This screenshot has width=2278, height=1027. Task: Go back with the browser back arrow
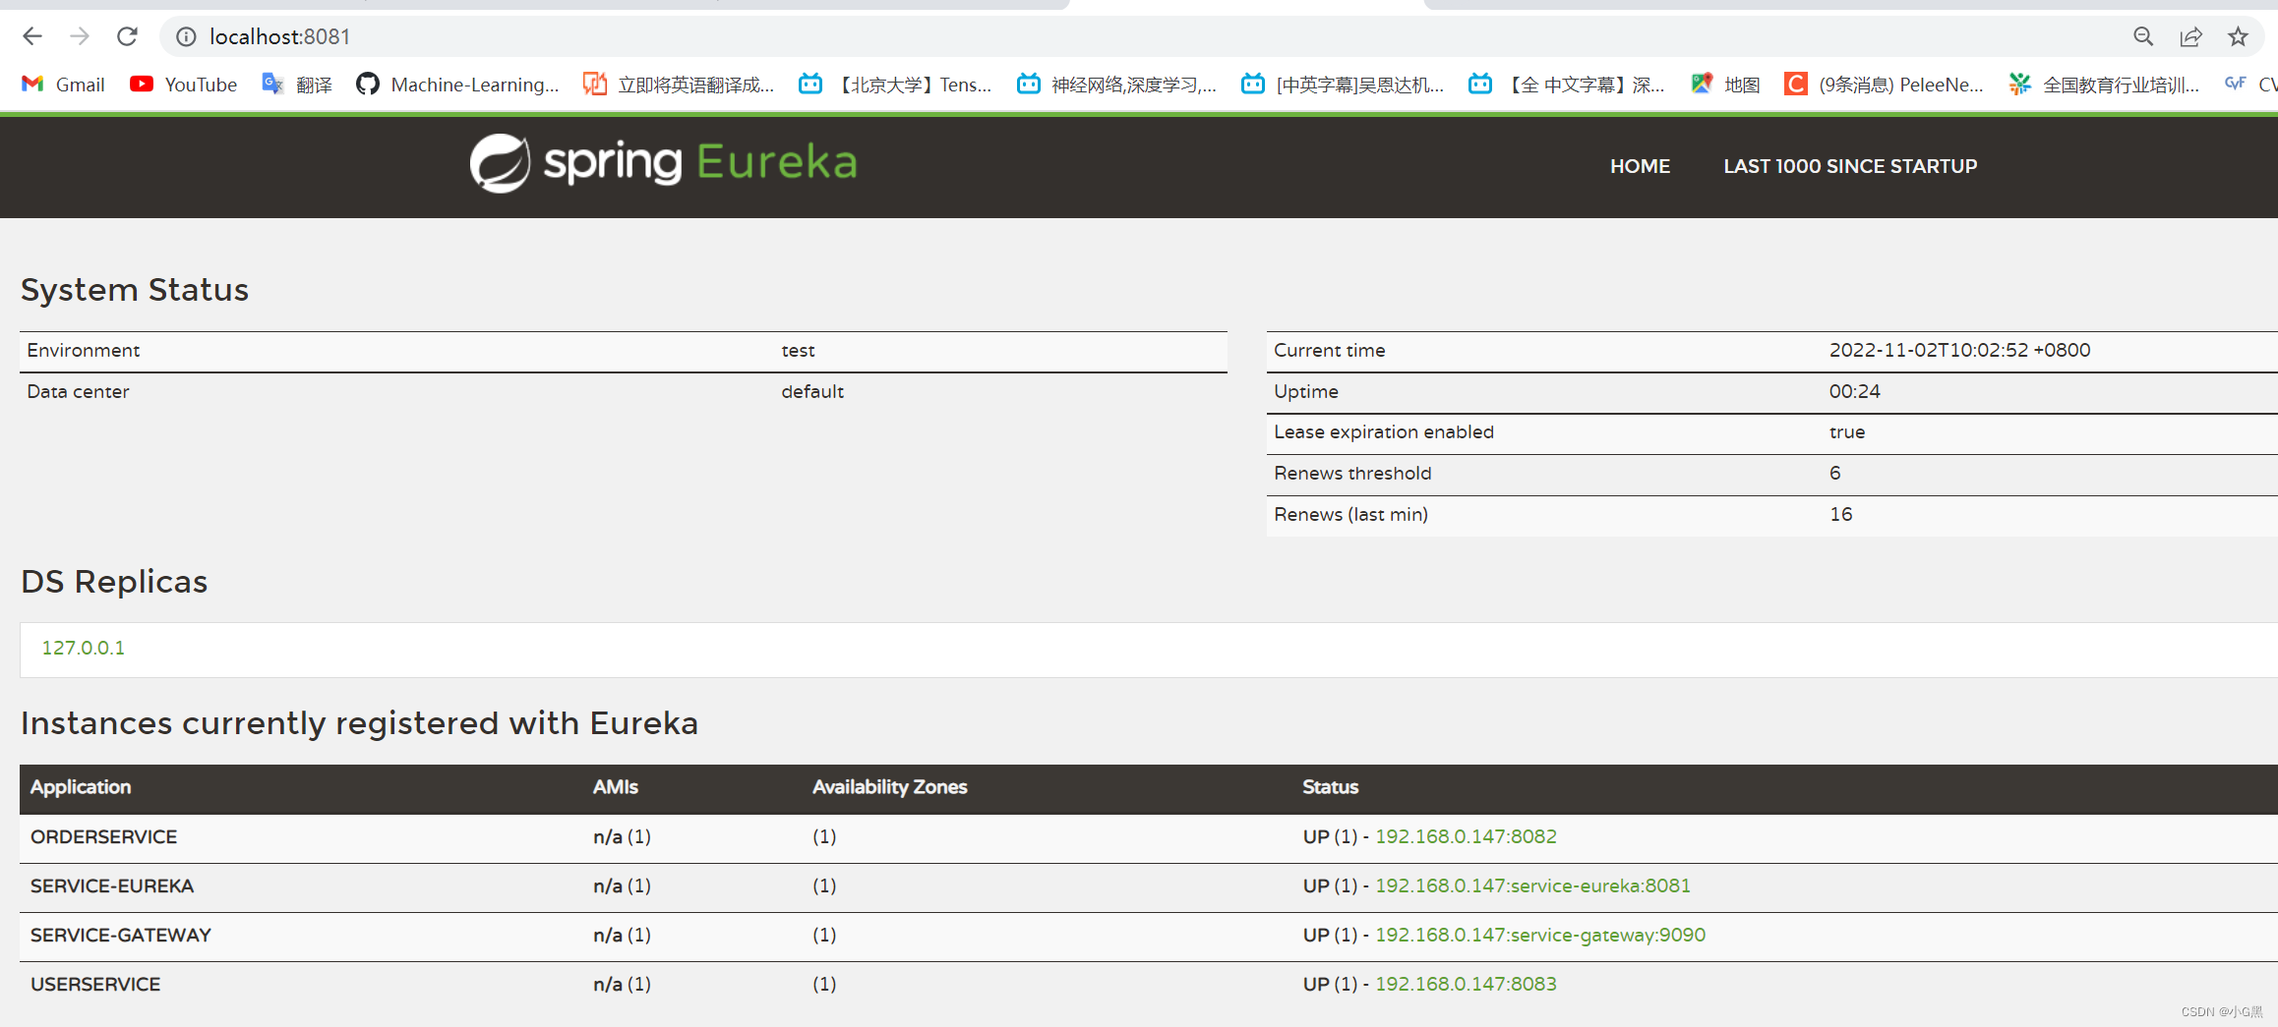coord(32,36)
